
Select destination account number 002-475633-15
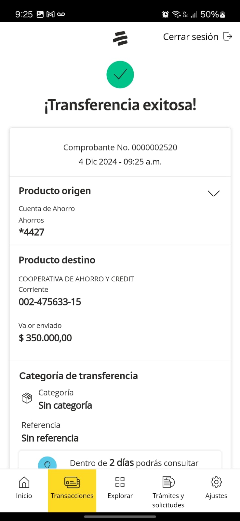[x=50, y=302]
